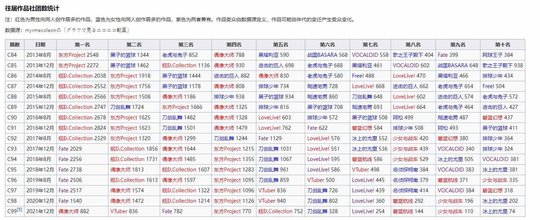The width and height of the screenshot is (540, 220).
Task: Follow 黑子的篮球 link in the C89 row
Action: pos(320,107)
